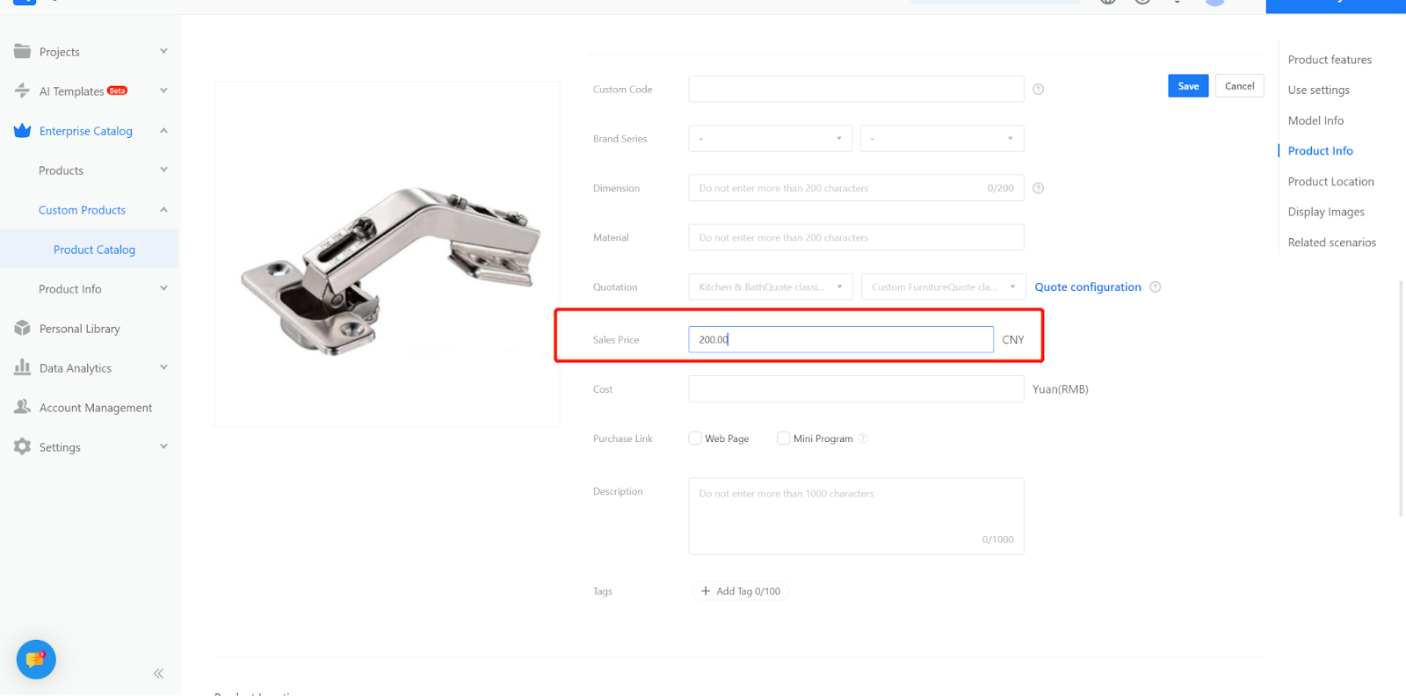
Task: Open the Quote configuration link
Action: (x=1088, y=287)
